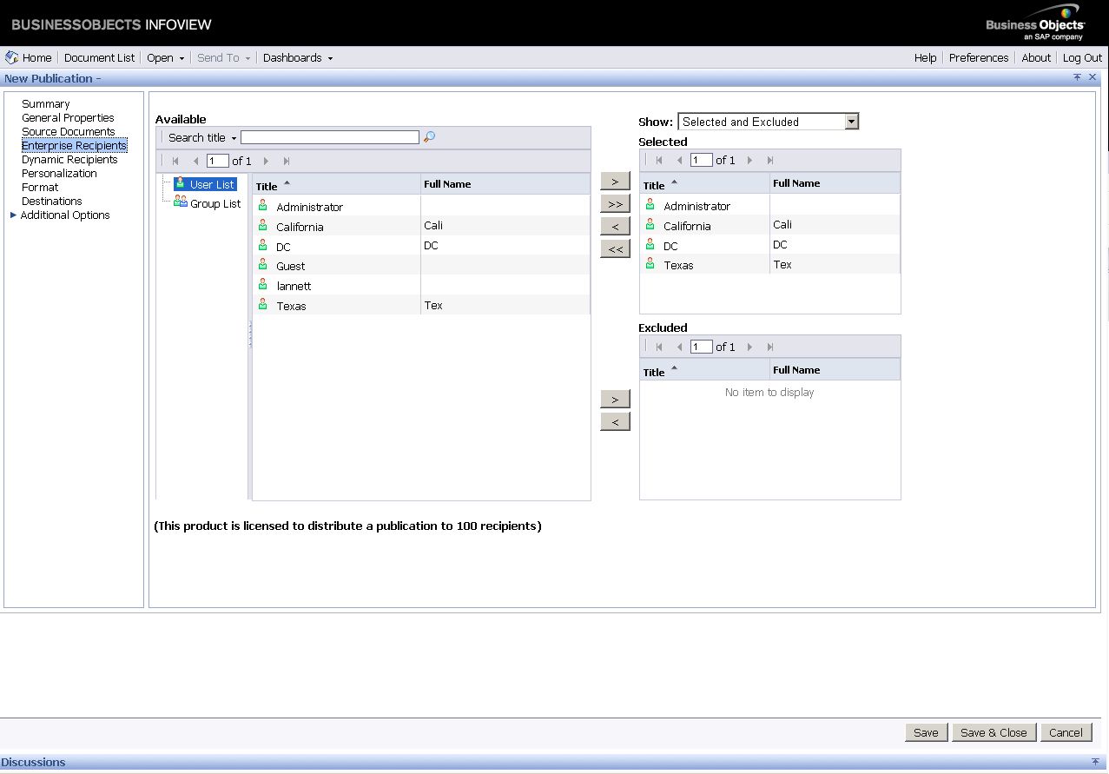1109x774 pixels.
Task: Click the Search title input field
Action: (x=330, y=137)
